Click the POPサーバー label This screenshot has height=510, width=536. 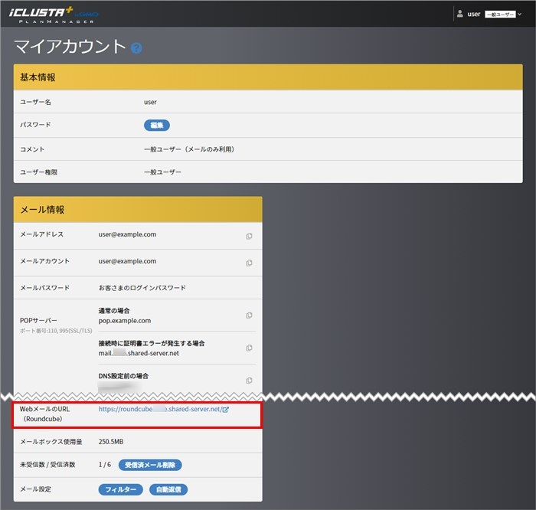[38, 321]
